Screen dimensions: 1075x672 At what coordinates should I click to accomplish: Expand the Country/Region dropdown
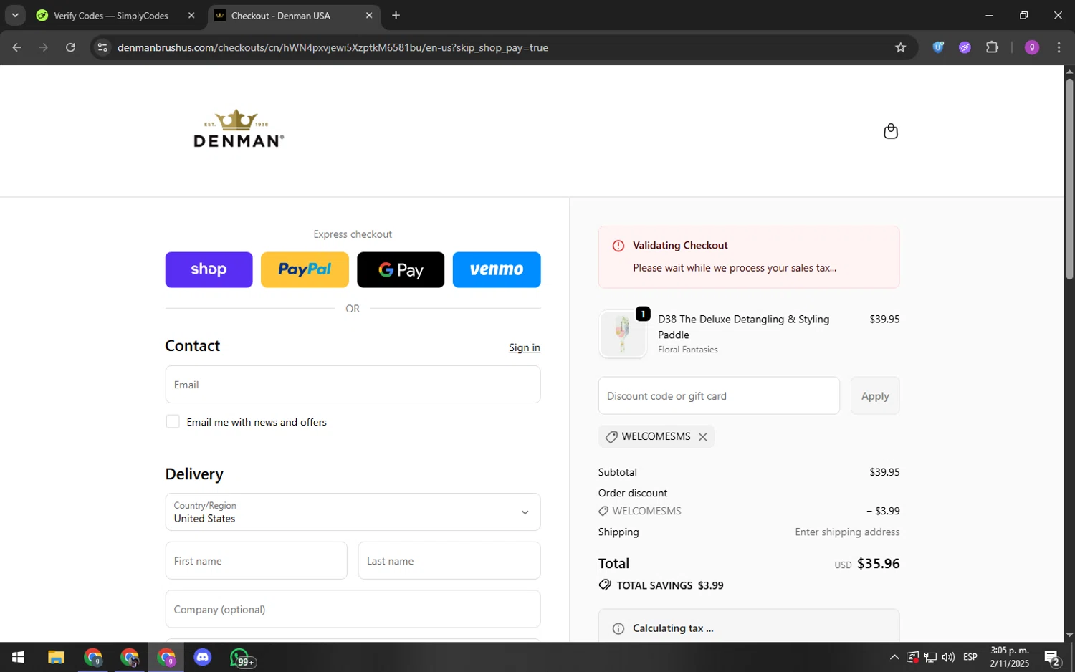pos(353,512)
